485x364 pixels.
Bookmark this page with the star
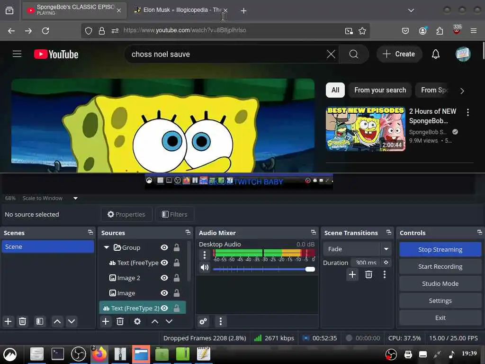362,31
